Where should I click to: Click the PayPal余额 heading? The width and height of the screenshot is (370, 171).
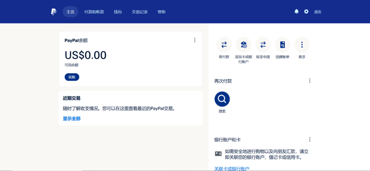(76, 40)
